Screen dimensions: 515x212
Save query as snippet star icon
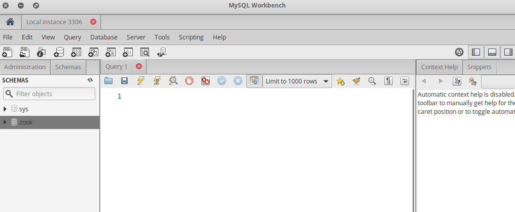[340, 81]
